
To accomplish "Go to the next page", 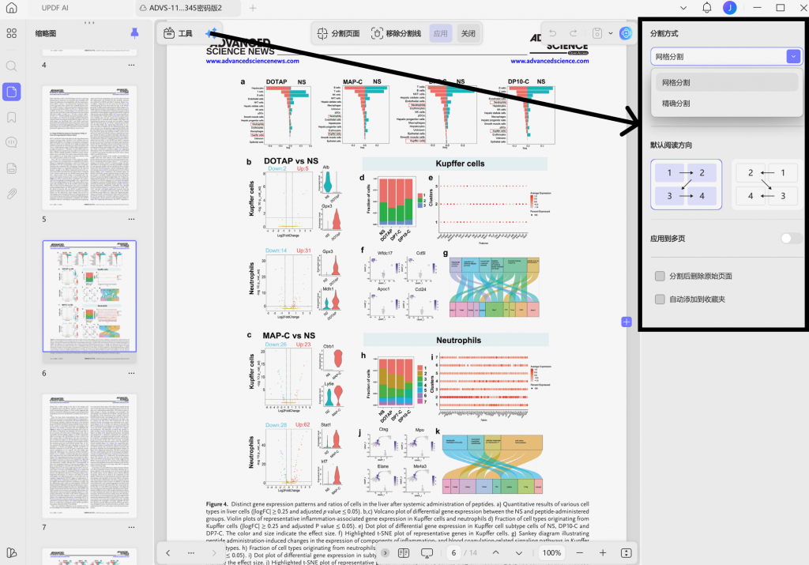I will [x=519, y=552].
